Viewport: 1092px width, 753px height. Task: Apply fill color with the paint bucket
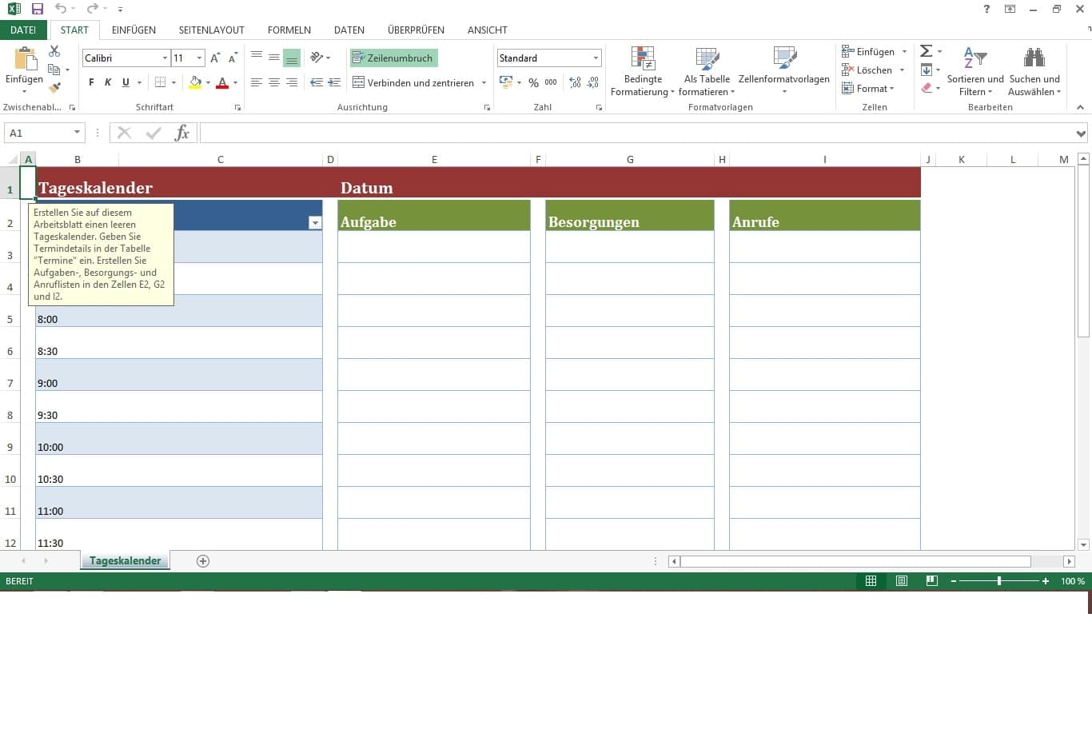(x=195, y=82)
